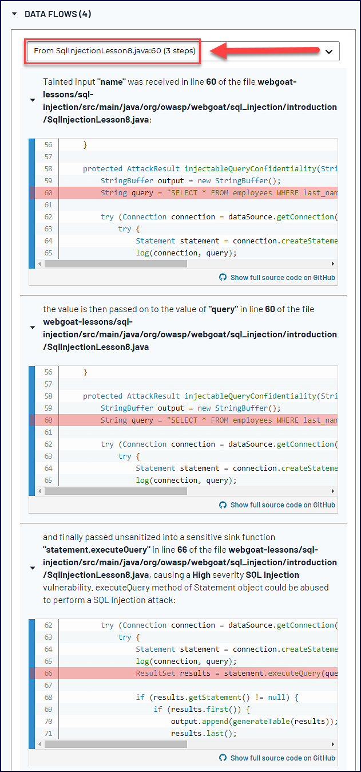
Task: Open 'Show full source code on GitHub' in third step
Action: coord(282,758)
